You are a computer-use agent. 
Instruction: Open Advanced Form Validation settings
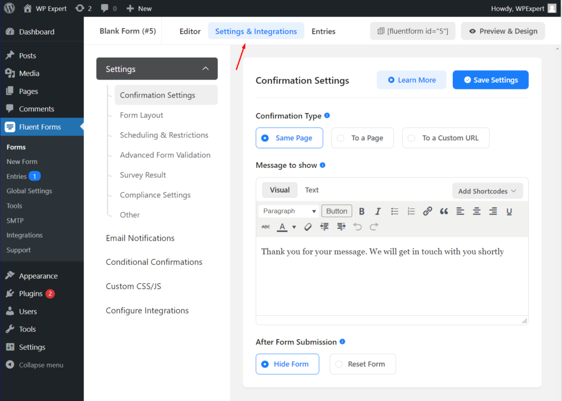[165, 155]
